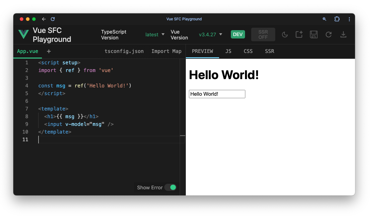This screenshot has height=221, width=372.
Task: Click the script setup code line
Action: (59, 63)
